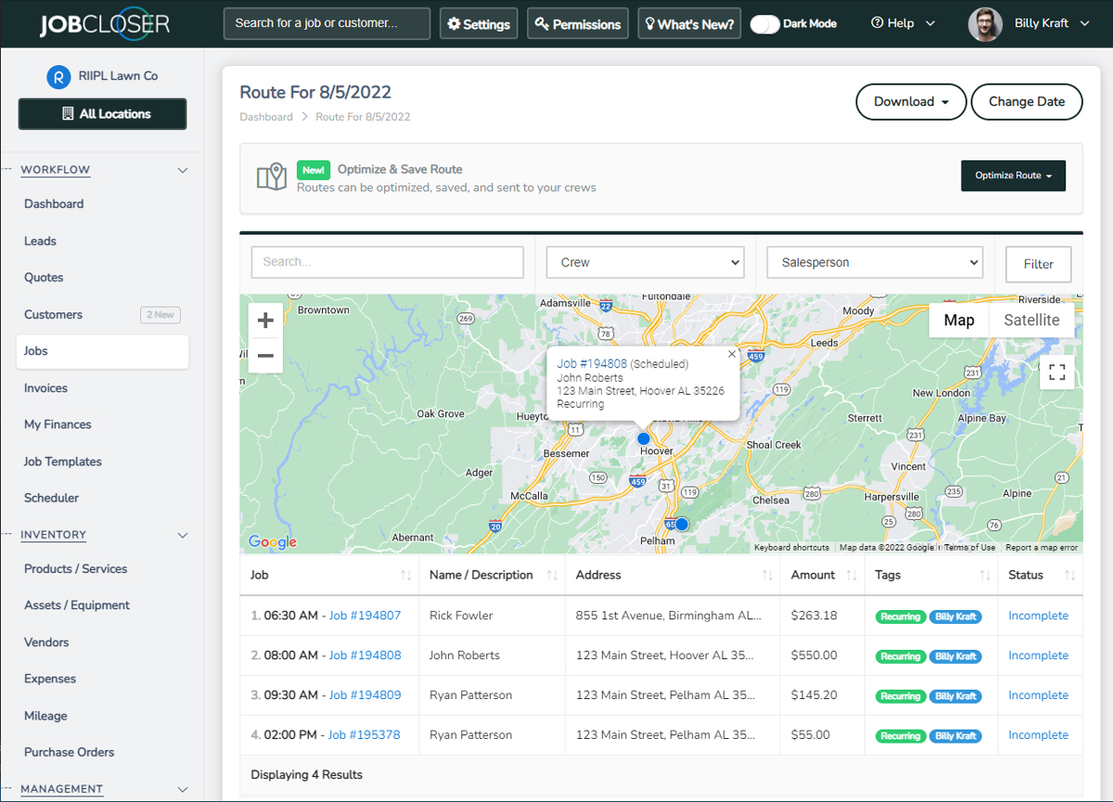This screenshot has width=1113, height=802.
Task: Select Invoices in the sidebar
Action: [x=44, y=388]
